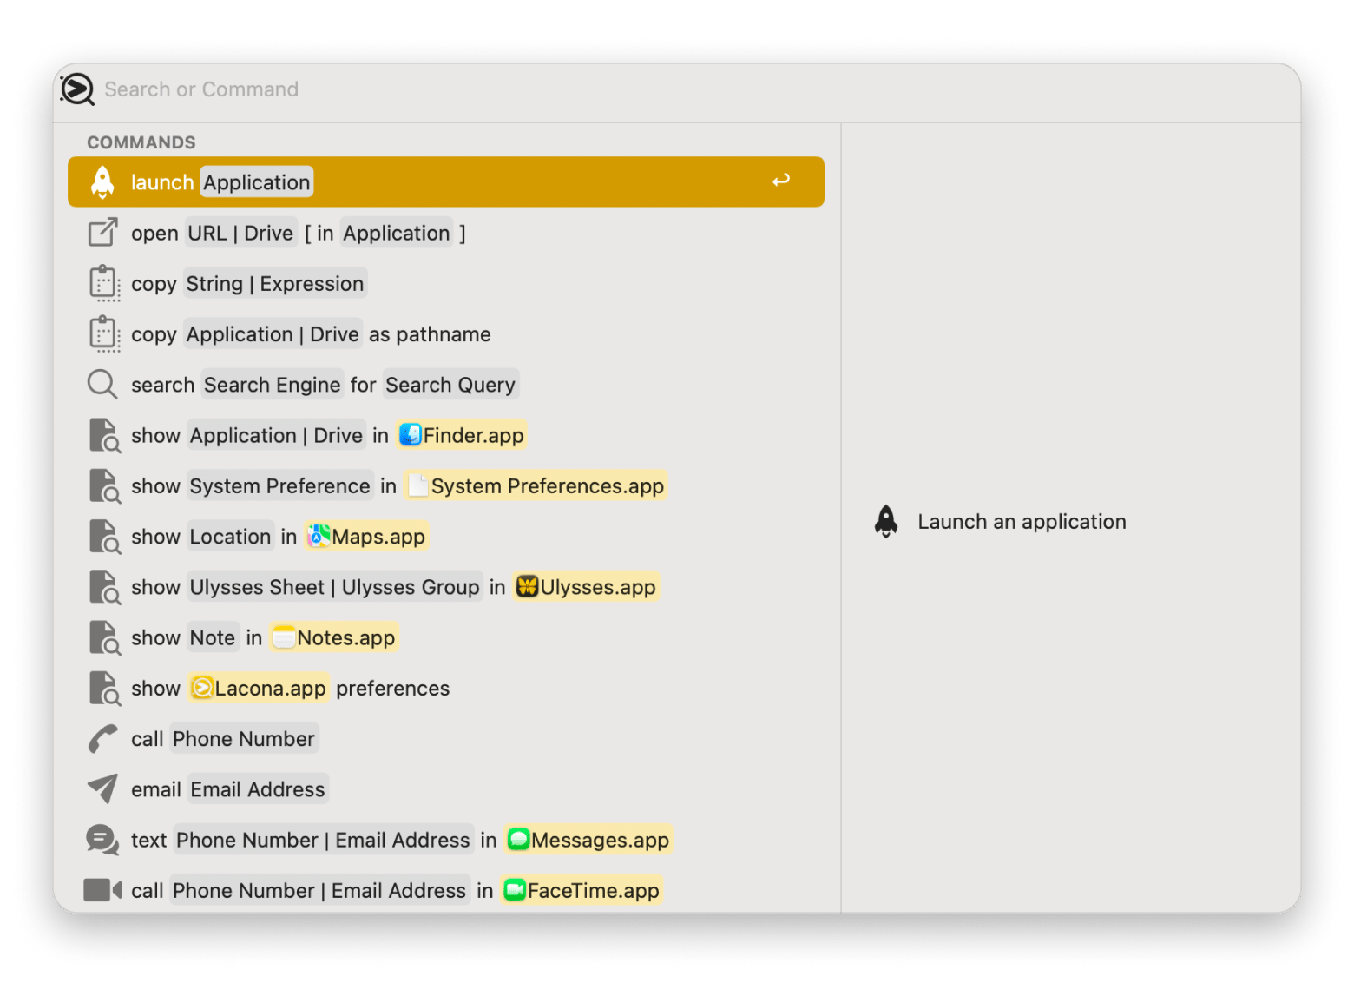Click the file-search icon on Location row

(x=104, y=537)
